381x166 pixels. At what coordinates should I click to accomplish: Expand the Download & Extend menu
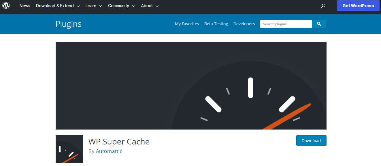58,6
